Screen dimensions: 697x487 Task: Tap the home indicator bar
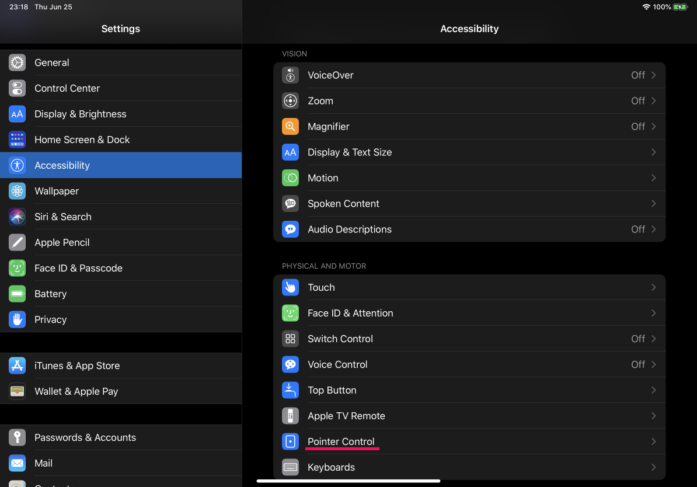[348, 481]
